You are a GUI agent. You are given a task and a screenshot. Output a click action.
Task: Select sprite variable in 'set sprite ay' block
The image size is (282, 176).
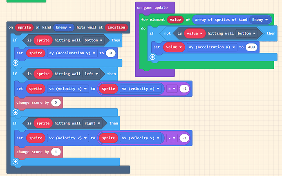click(36, 53)
